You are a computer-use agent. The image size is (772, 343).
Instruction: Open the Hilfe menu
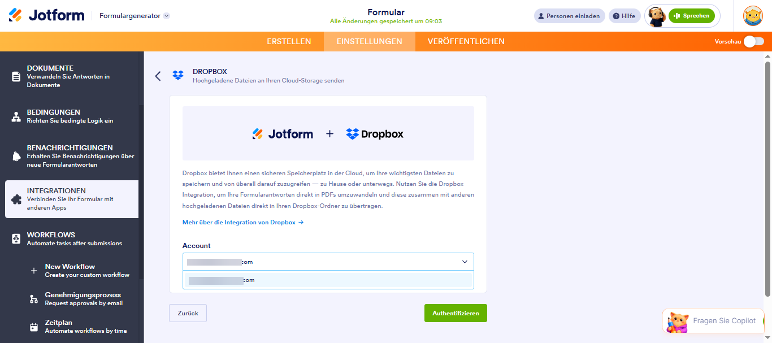(x=624, y=16)
